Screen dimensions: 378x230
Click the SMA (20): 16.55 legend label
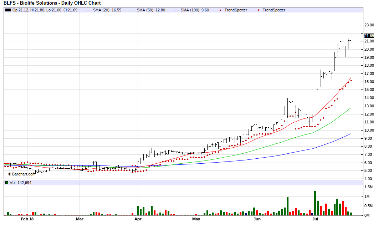[x=107, y=10]
